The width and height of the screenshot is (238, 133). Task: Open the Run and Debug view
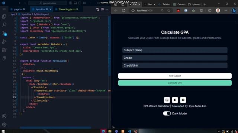(4, 41)
